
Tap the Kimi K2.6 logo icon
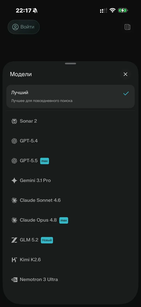pyautogui.click(x=14, y=260)
